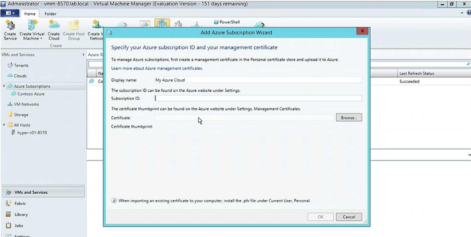This screenshot has width=471, height=237.
Task: Select Clouds in the navigation tree
Action: (20, 76)
